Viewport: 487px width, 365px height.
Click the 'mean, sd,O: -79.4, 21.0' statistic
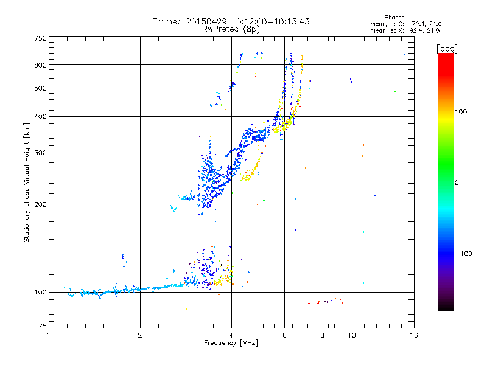(x=405, y=24)
